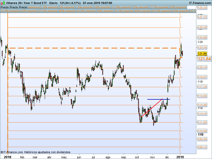Open the '40% soporte' indicator label
Image resolution: width=212 pixels, height=159 pixels.
point(143,11)
